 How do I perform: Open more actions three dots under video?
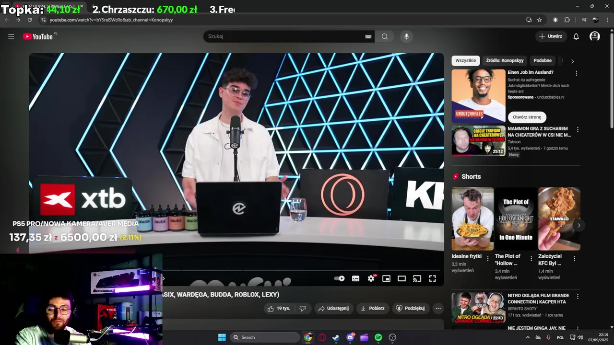(x=438, y=308)
